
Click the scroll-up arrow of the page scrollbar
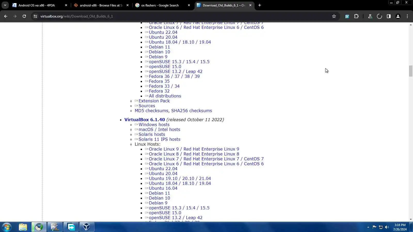(411, 25)
